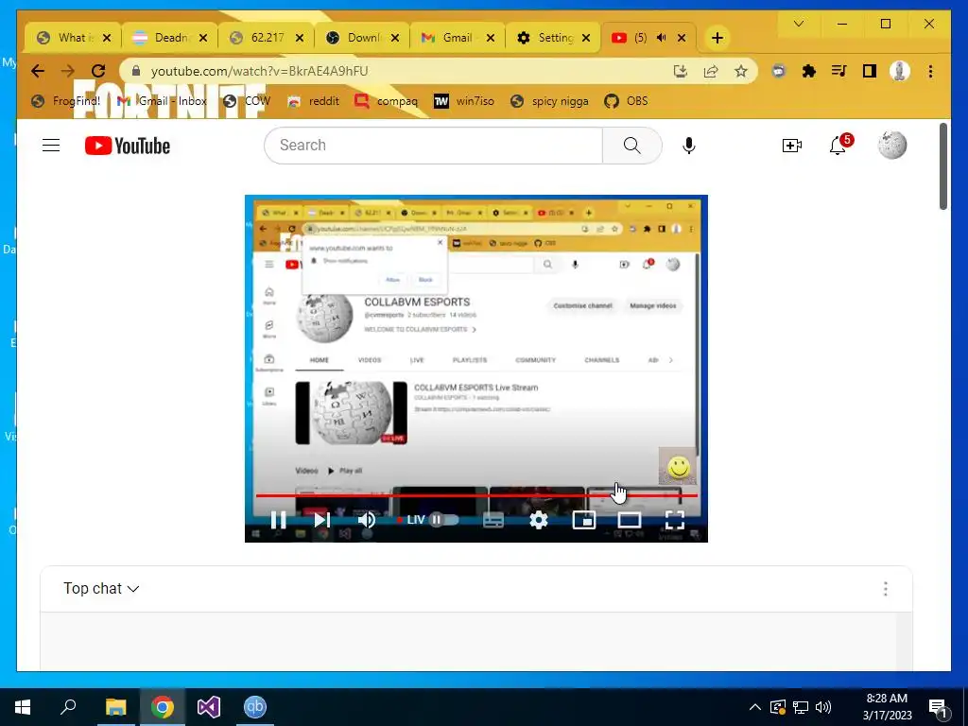Go back in Chrome

coord(38,71)
